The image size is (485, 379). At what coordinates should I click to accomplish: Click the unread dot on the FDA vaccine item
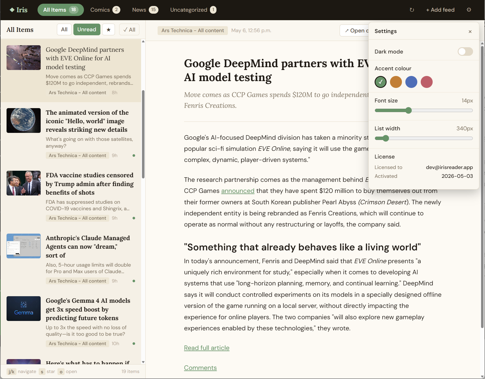[x=134, y=218]
